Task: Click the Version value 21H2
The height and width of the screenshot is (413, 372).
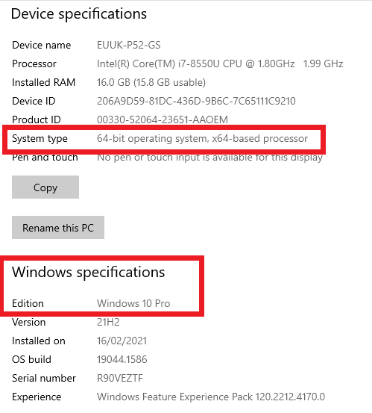Action: point(108,322)
